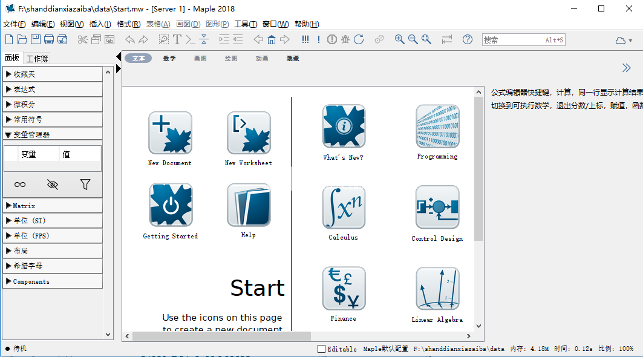
Task: Click the Tab key toggle icon
Action: pyautogui.click(x=446, y=39)
